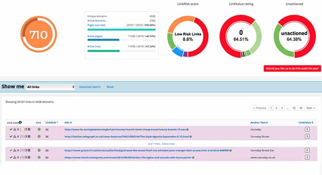Click comment bubble icon in heathrowexpress row
Image resolution: width=322 pixels, height=175 pixels.
[22, 158]
